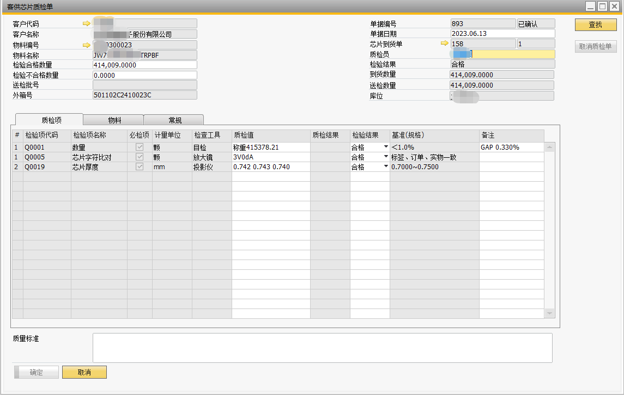Click the 查找 button
Viewport: 624px width, 395px height.
coord(595,24)
